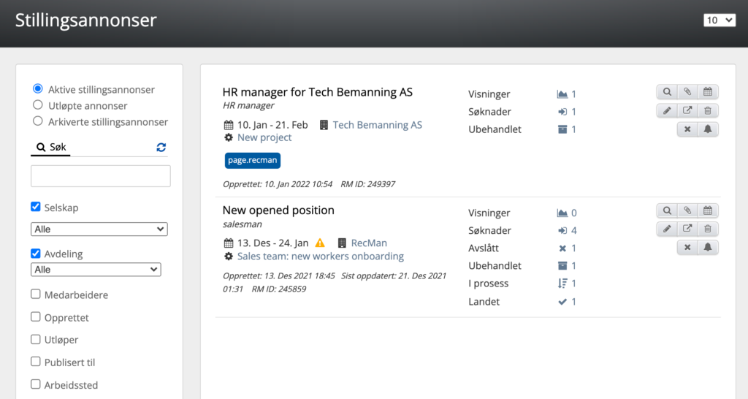Click the Søk tab

51,147
